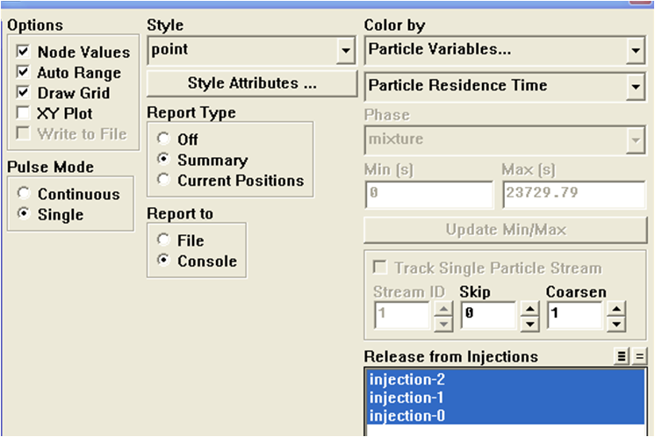Toggle the Node Values checkbox

click(23, 53)
